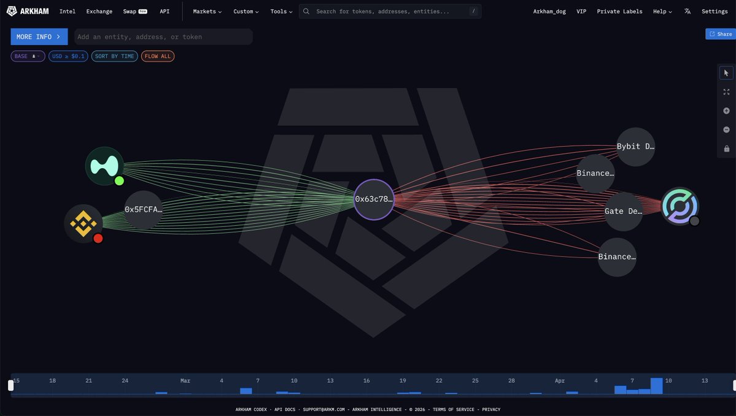Zoom out with the minus icon
736x416 pixels.
point(726,129)
